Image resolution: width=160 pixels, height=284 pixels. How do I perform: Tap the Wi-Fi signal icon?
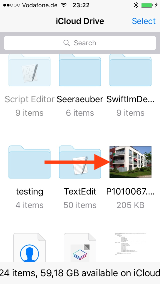click(x=64, y=5)
